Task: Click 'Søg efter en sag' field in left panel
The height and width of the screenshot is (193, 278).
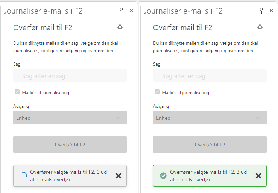Action: click(x=70, y=76)
